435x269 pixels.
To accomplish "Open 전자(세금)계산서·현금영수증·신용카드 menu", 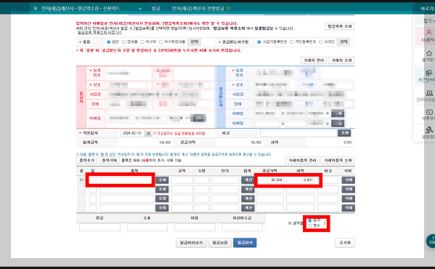I will pyautogui.click(x=81, y=9).
